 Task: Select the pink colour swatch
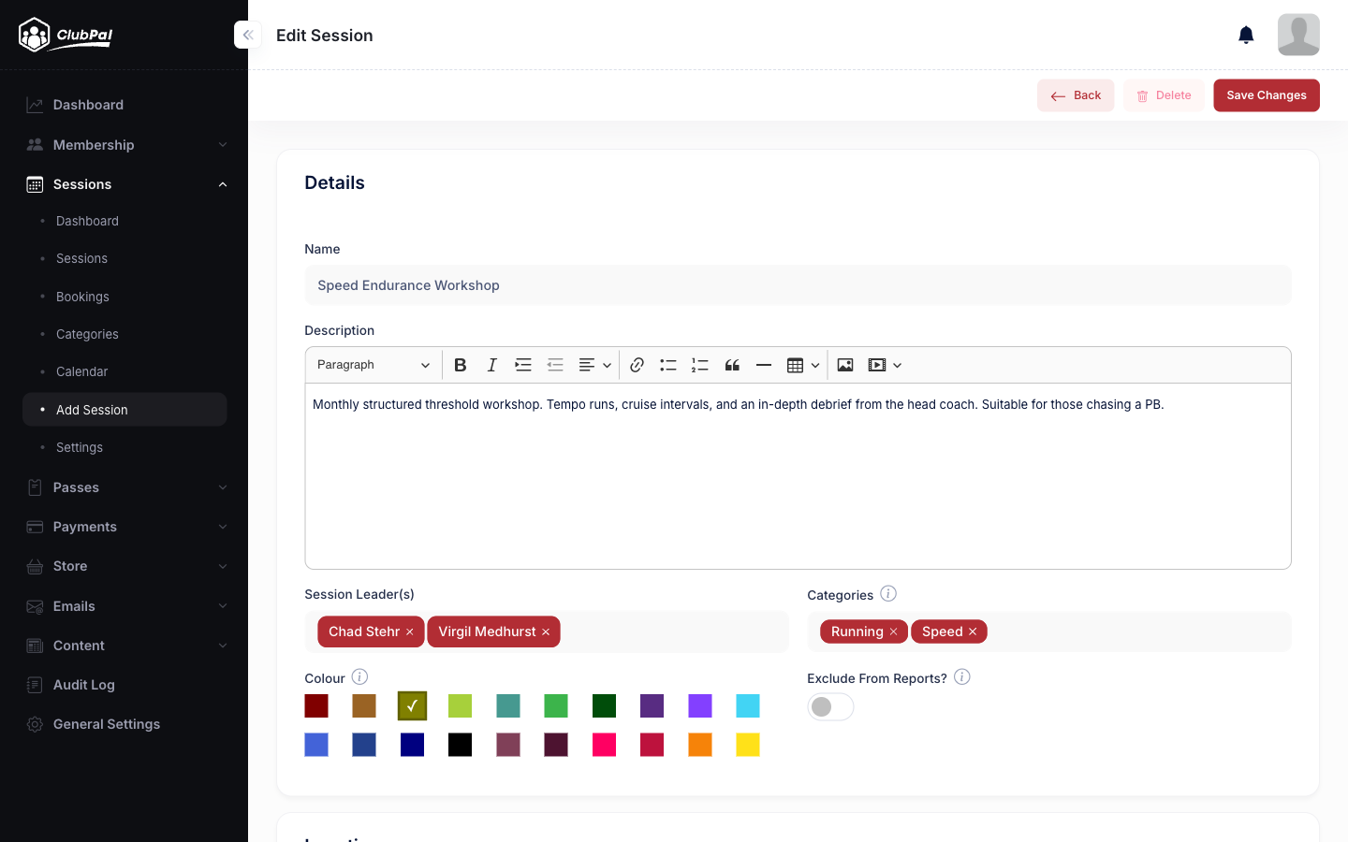(x=604, y=745)
